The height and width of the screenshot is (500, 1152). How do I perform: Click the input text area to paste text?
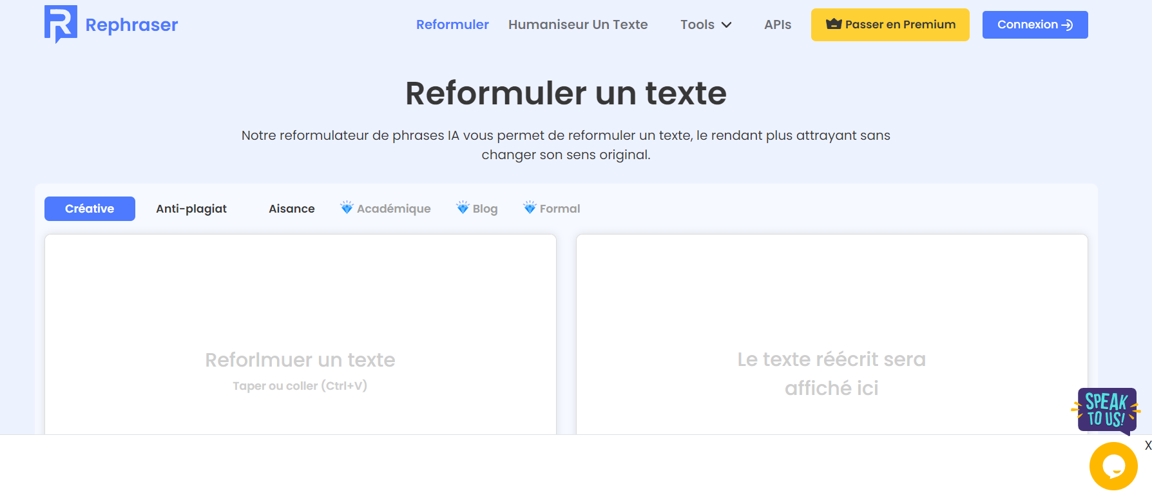pyautogui.click(x=300, y=334)
